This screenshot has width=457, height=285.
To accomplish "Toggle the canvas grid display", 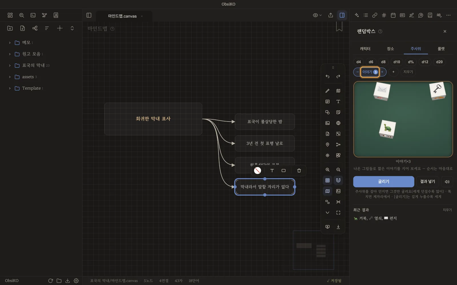I will 327,180.
